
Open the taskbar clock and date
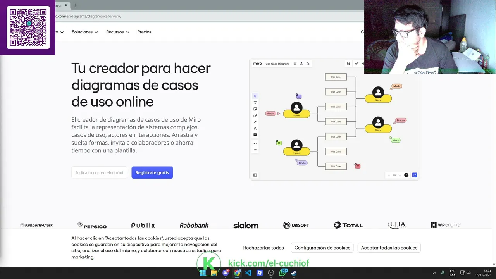(x=483, y=273)
